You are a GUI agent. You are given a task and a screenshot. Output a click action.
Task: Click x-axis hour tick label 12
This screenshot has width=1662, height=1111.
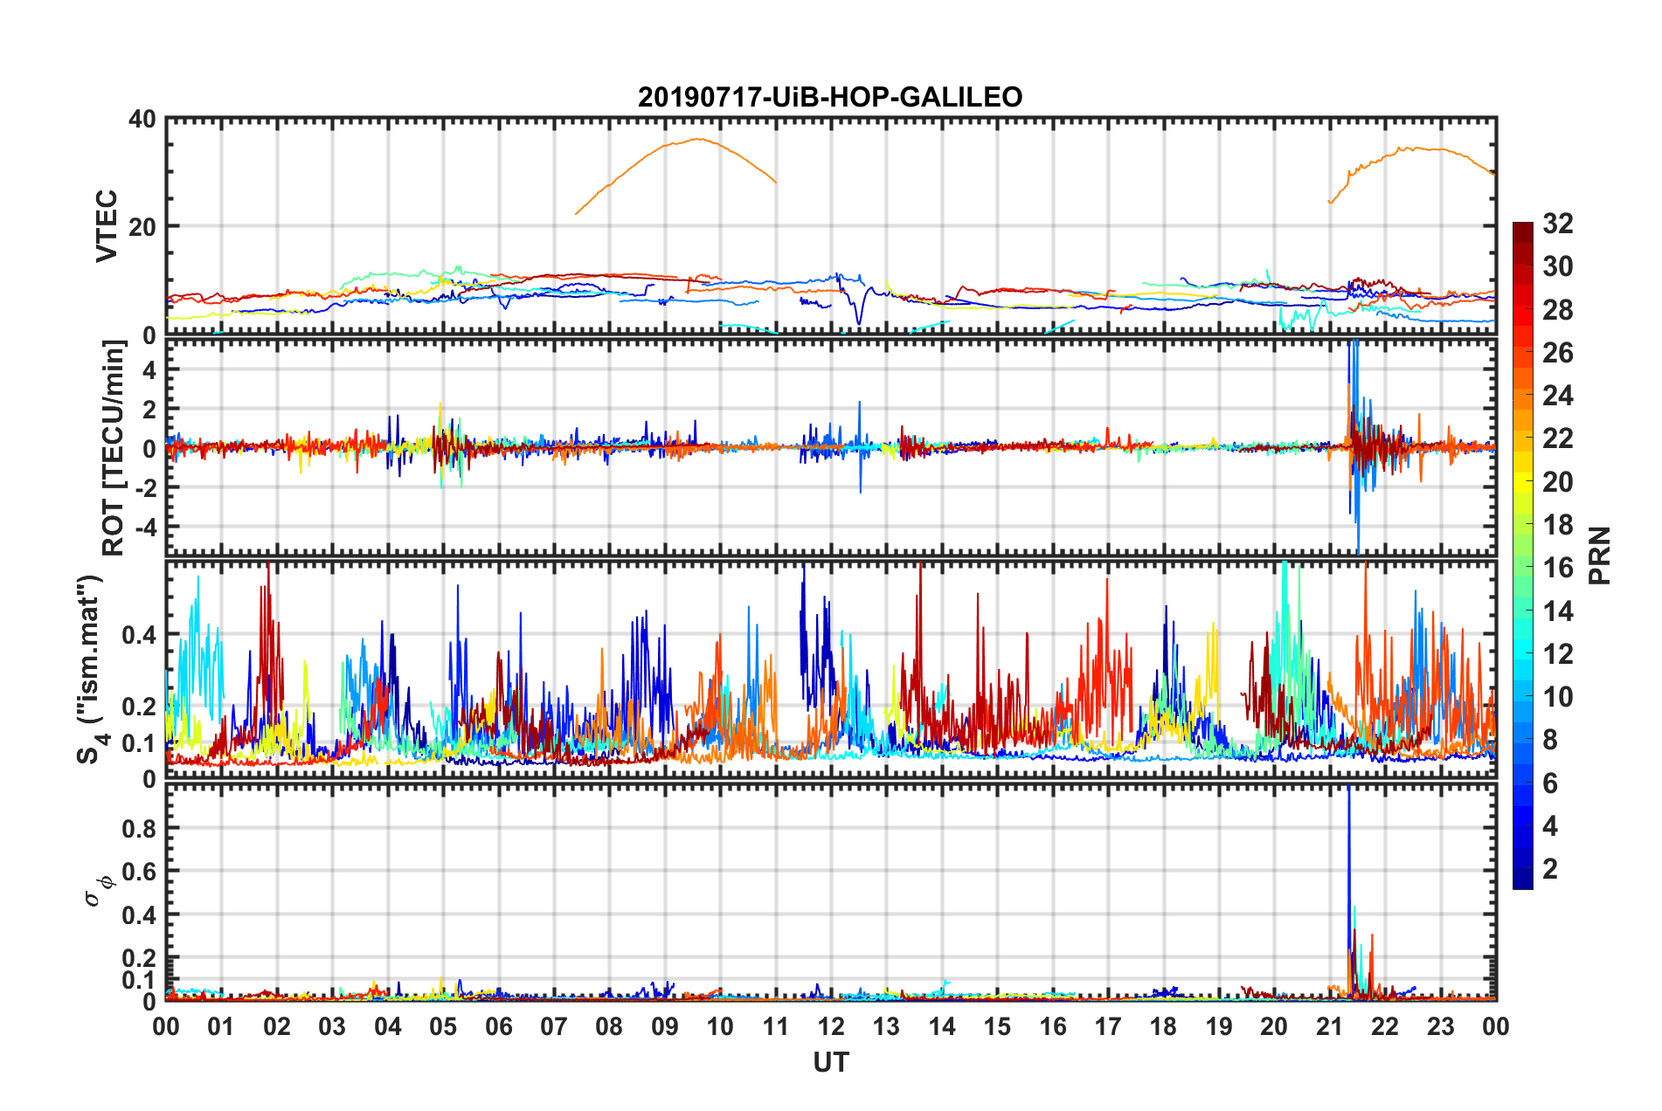831,1026
